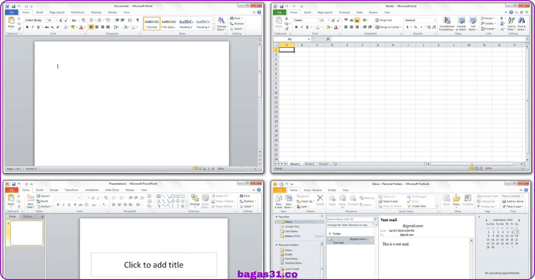Click the Sort icon in Word's Paragraph group
This screenshot has width=535, height=280.
pyautogui.click(x=130, y=20)
